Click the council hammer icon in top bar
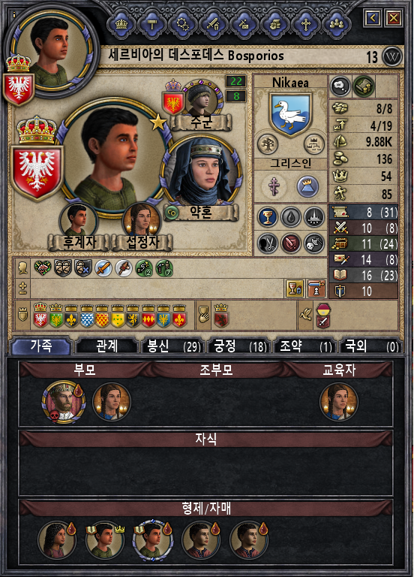414x577 pixels. click(x=151, y=24)
